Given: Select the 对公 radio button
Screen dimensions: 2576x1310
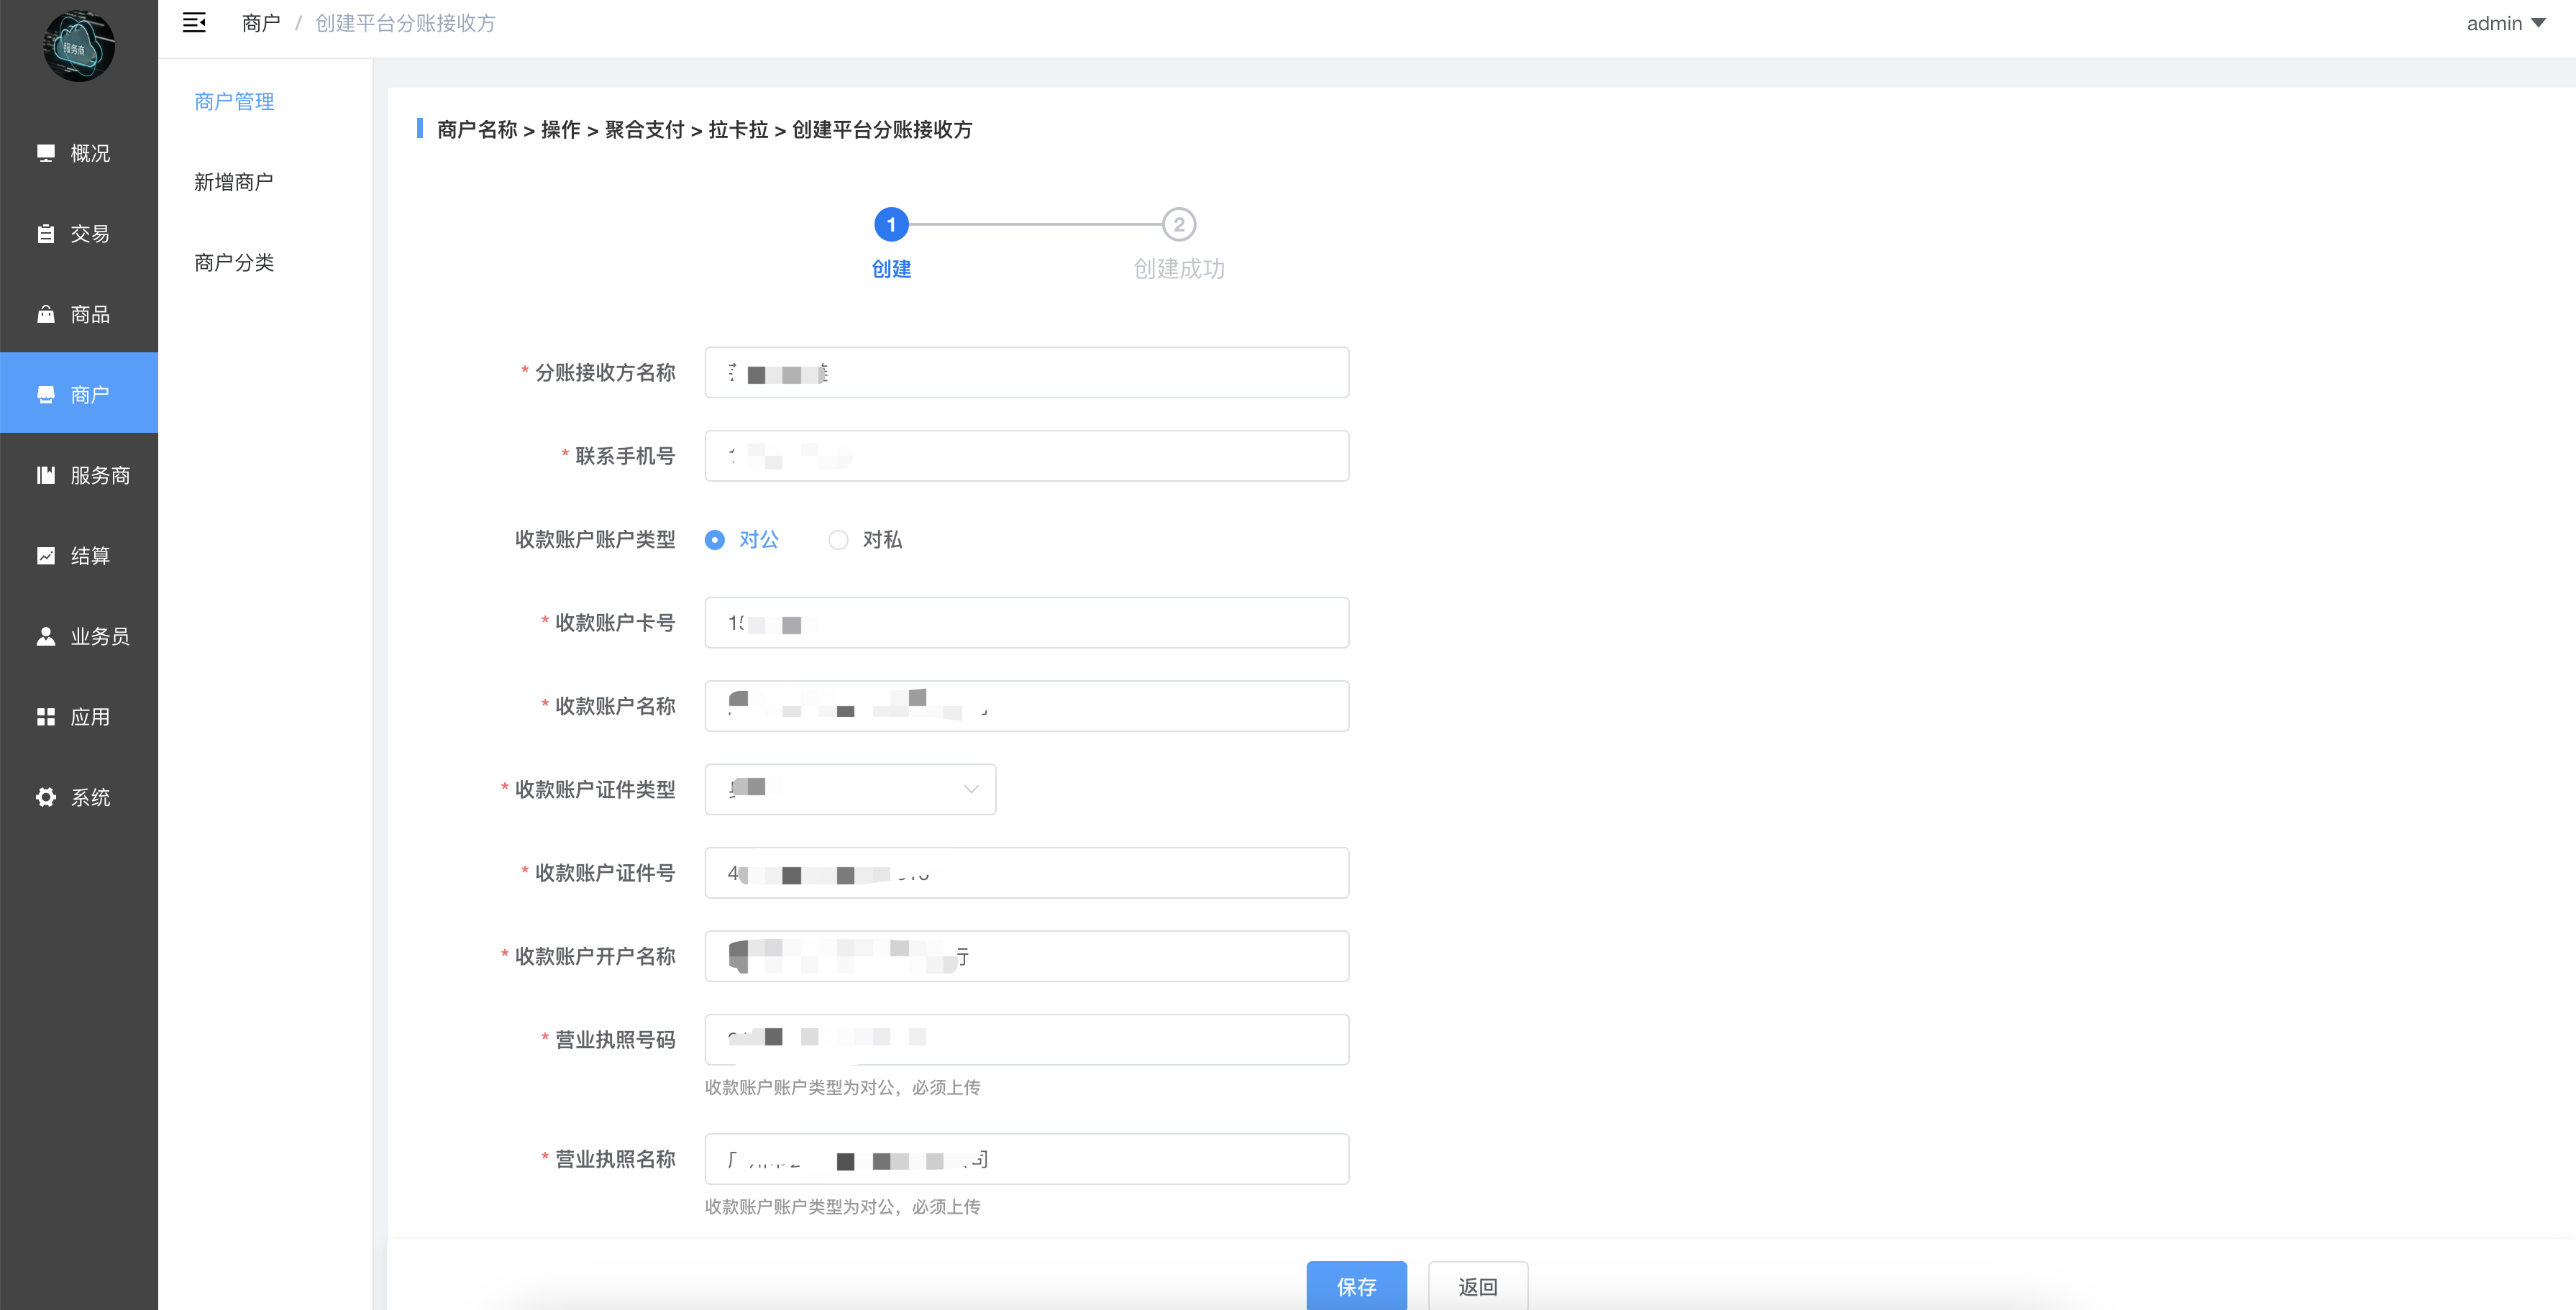Looking at the screenshot, I should pyautogui.click(x=715, y=540).
